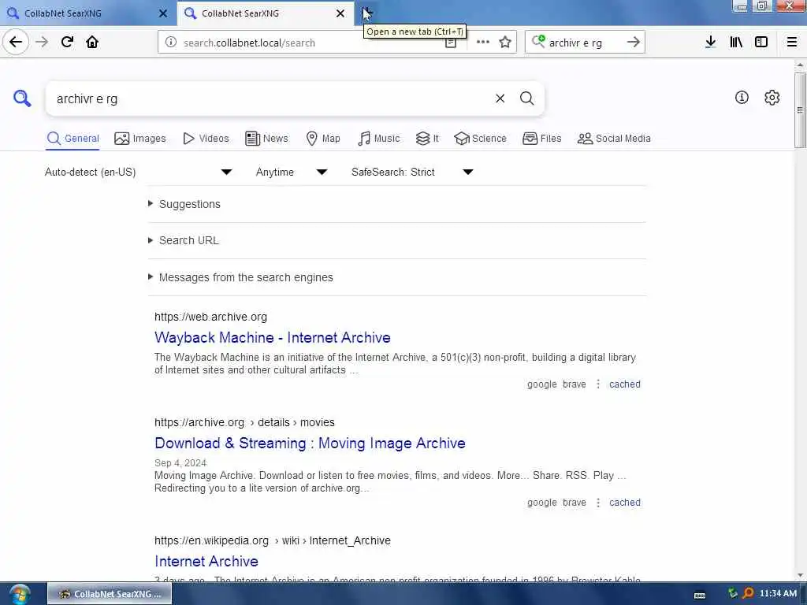Image resolution: width=807 pixels, height=605 pixels.
Task: Click the page vertical scrollbar thumb
Action: 799,109
